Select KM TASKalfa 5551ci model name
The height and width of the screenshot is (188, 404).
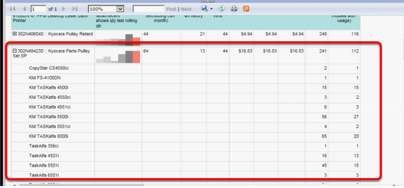tap(50, 127)
